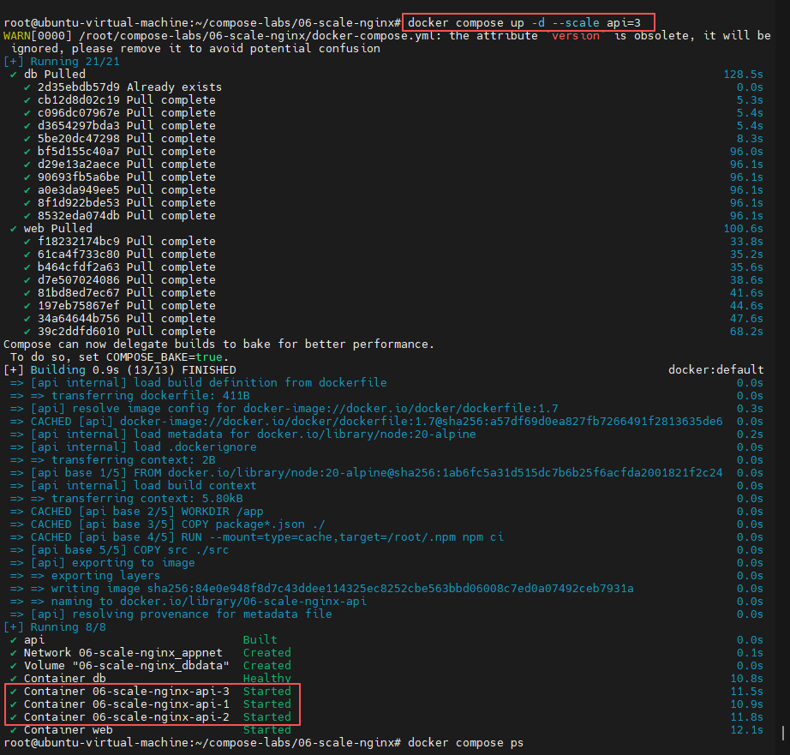The width and height of the screenshot is (790, 755).
Task: Click 'Container 06-scale-nginx-api-2 Started' row
Action: click(x=157, y=716)
